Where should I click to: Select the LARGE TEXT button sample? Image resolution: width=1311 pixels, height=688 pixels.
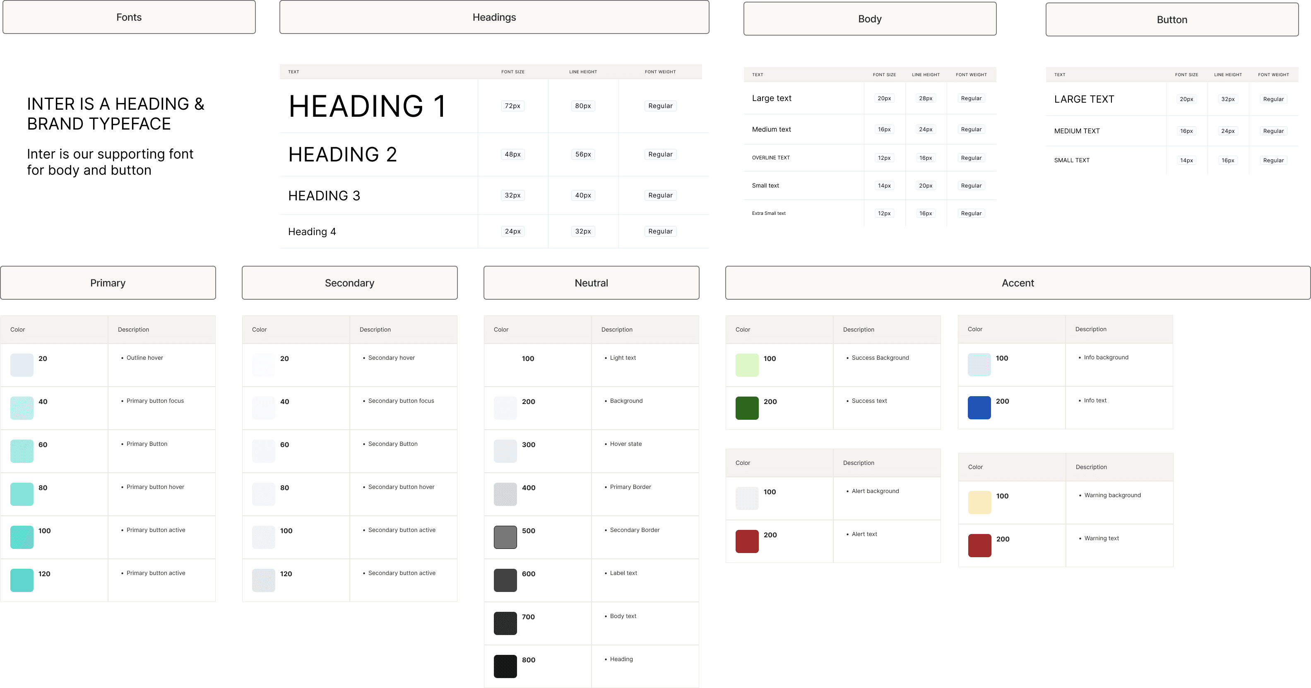[1084, 99]
